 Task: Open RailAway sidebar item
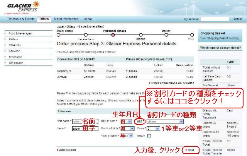click(x=15, y=45)
